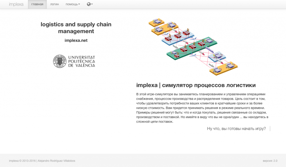Click the Universitat Politècnica de València shield emblem
The width and height of the screenshot is (286, 167).
59,61
